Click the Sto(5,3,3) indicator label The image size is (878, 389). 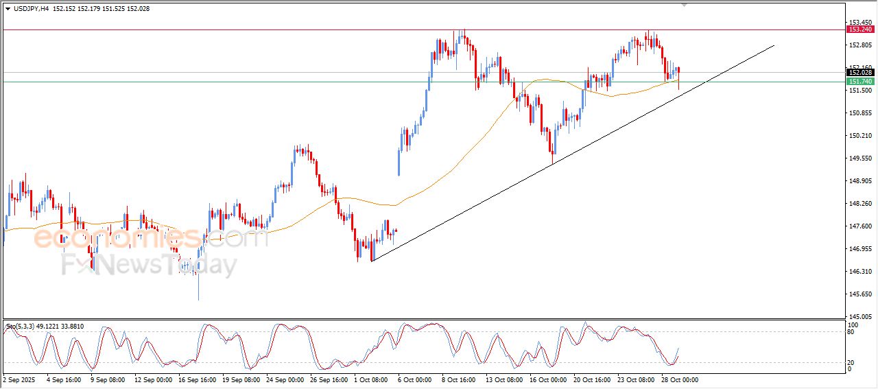point(22,327)
